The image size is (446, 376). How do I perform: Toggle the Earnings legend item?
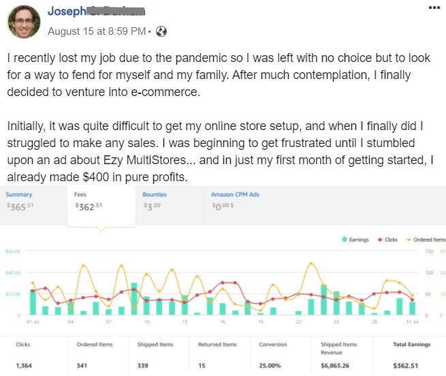357,239
